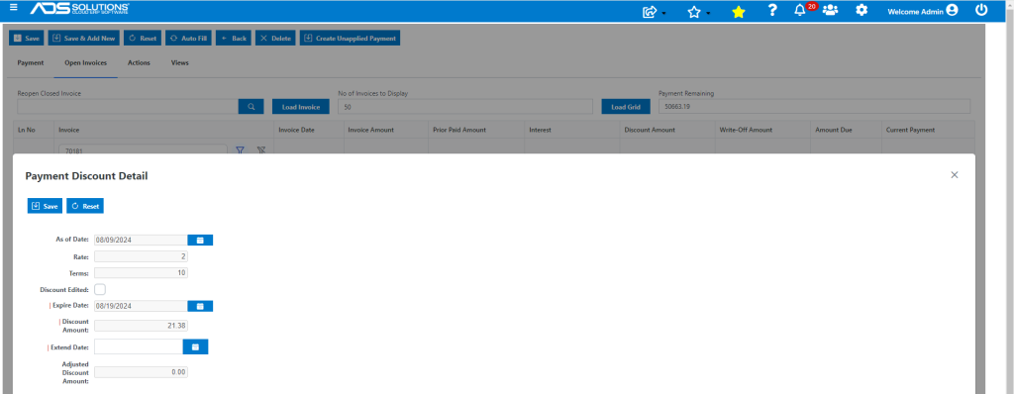The image size is (1014, 394).
Task: Switch to the Views tab
Action: tap(180, 63)
